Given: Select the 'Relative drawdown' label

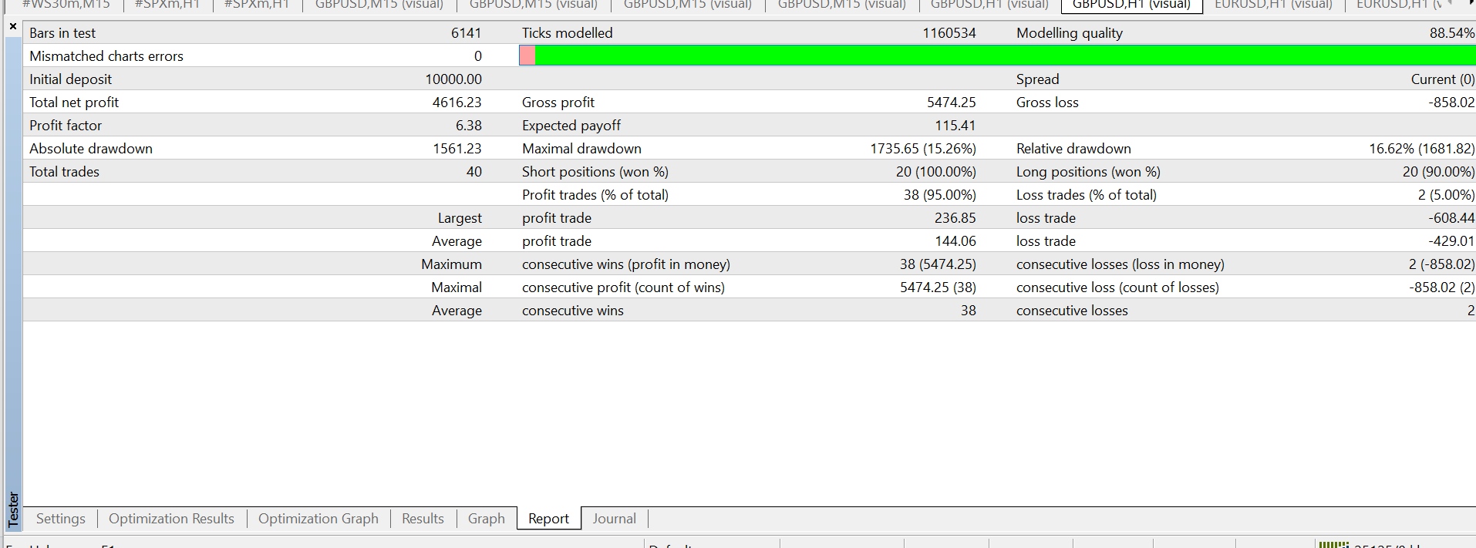Looking at the screenshot, I should (x=1073, y=149).
